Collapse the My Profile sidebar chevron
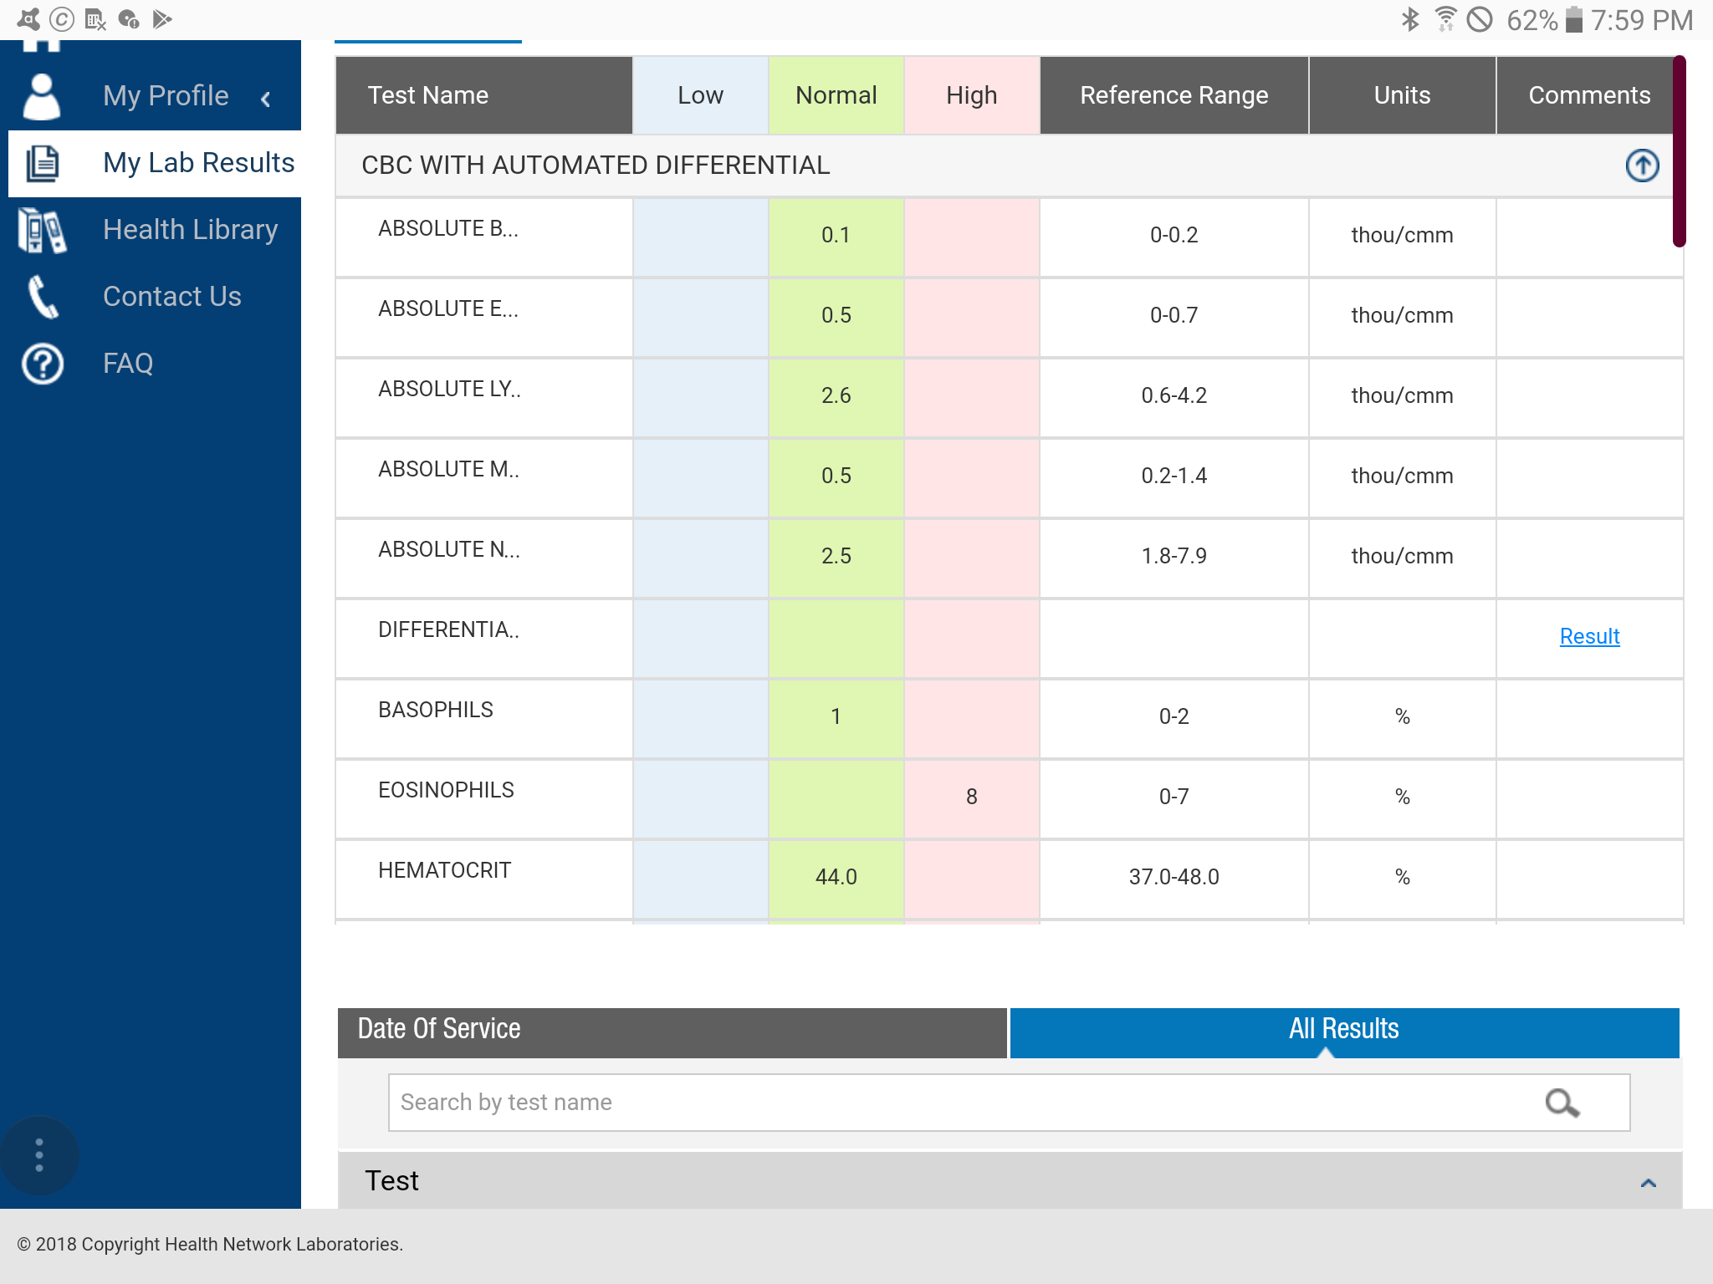 (266, 99)
